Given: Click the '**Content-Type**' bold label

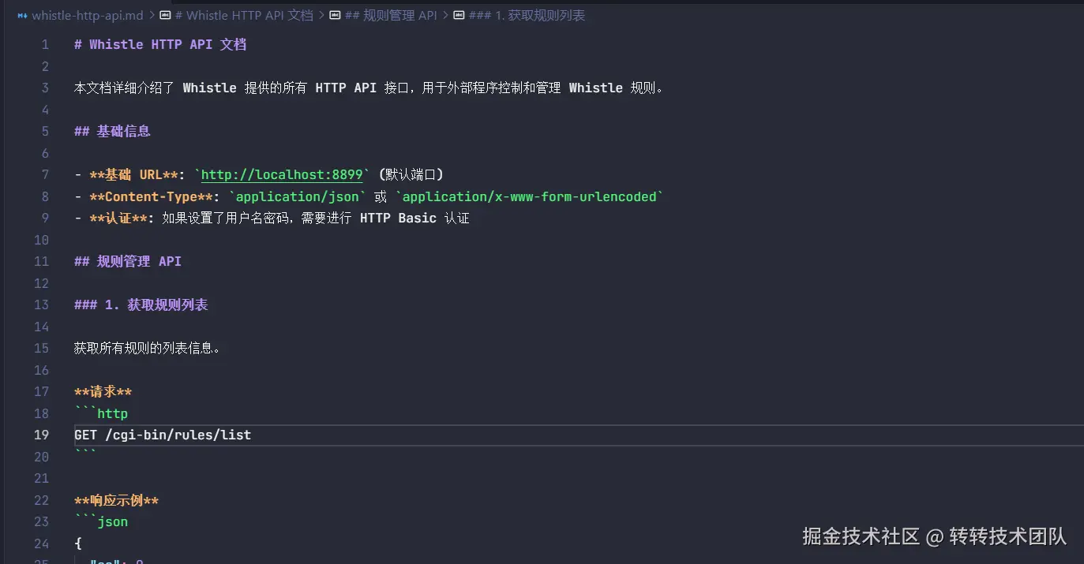Looking at the screenshot, I should pyautogui.click(x=151, y=196).
